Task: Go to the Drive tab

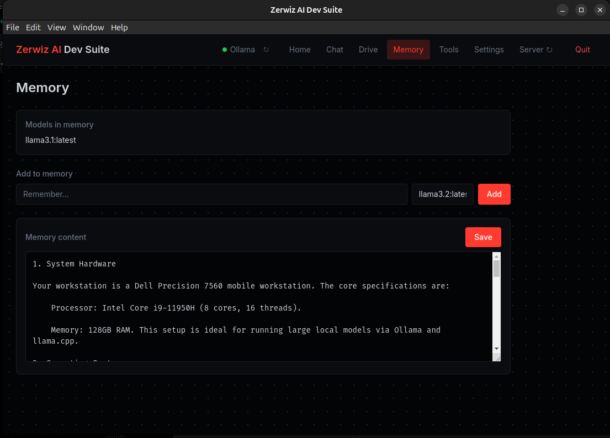Action: (x=368, y=50)
